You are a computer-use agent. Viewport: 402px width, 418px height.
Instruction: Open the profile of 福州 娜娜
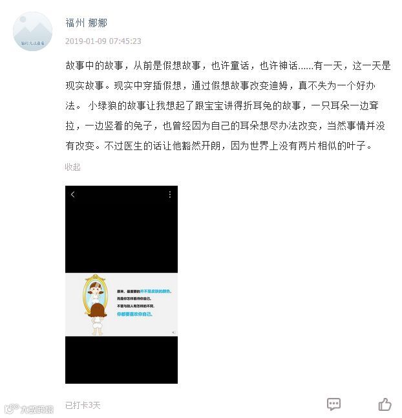pos(87,23)
